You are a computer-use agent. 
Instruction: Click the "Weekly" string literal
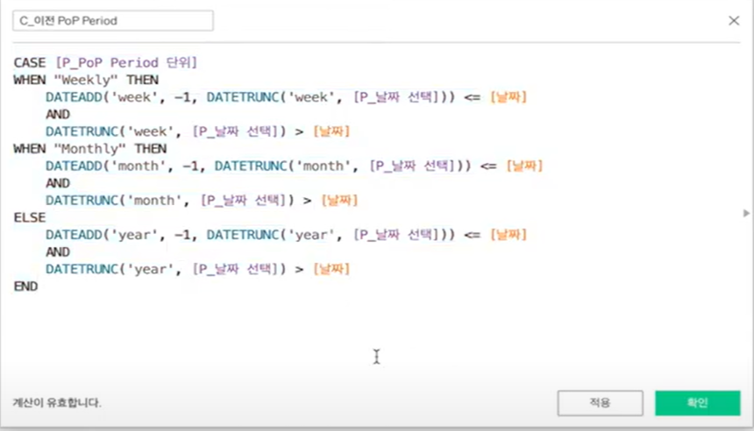(x=86, y=80)
